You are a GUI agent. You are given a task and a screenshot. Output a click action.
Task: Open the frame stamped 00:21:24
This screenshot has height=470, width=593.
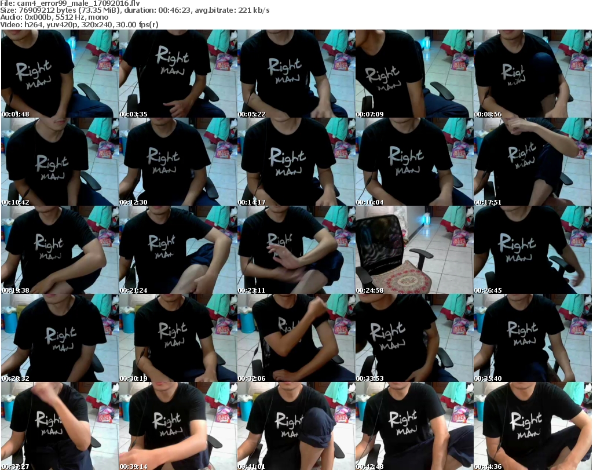(178, 250)
